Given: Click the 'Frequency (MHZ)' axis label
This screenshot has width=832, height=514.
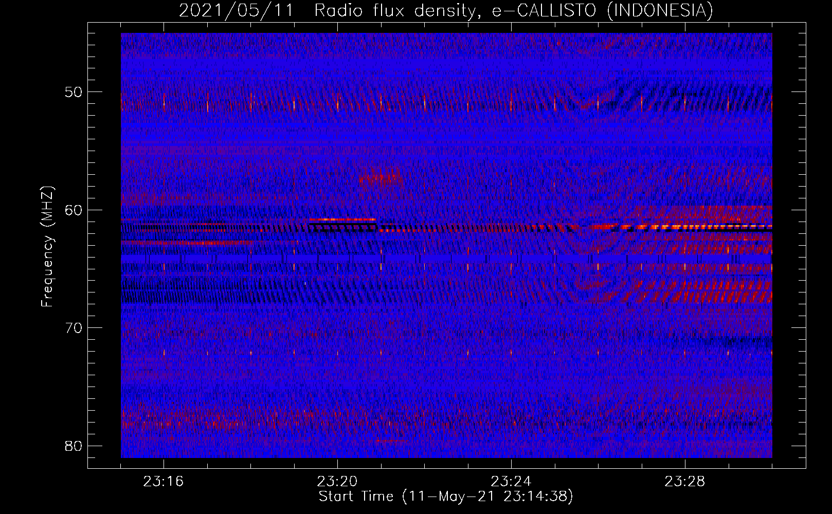Looking at the screenshot, I should click(x=47, y=247).
